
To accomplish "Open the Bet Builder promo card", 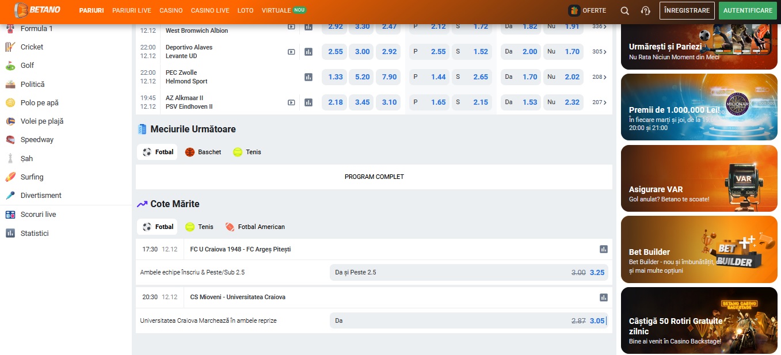I will [x=699, y=249].
